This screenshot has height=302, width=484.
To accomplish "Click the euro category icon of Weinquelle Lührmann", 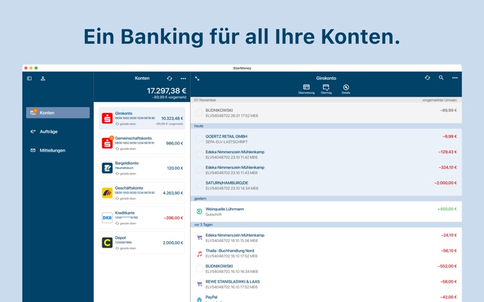I will tap(200, 211).
